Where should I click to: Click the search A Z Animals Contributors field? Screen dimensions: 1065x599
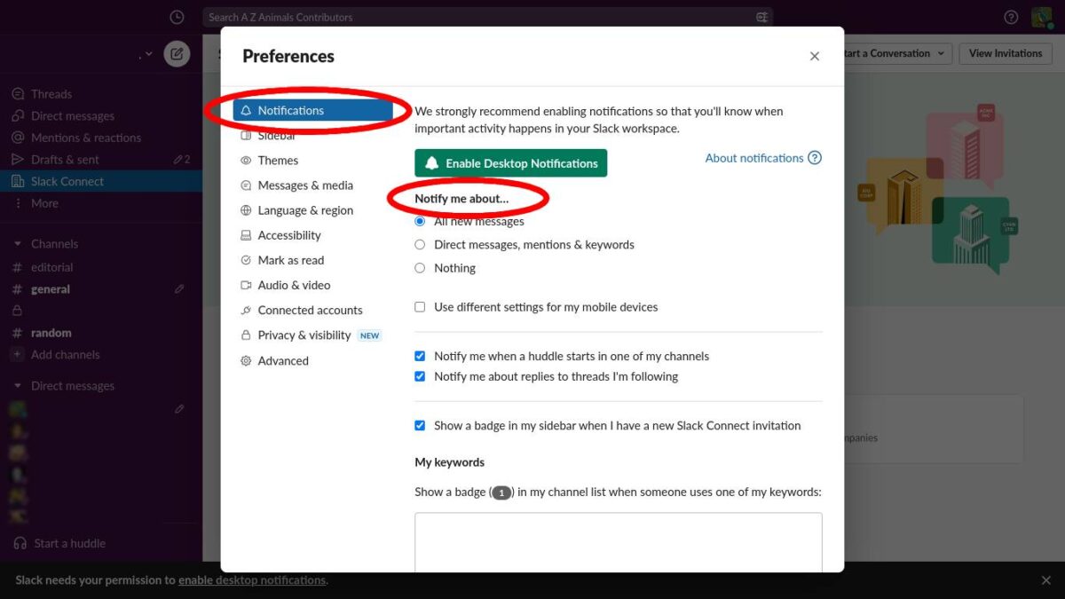tap(488, 17)
